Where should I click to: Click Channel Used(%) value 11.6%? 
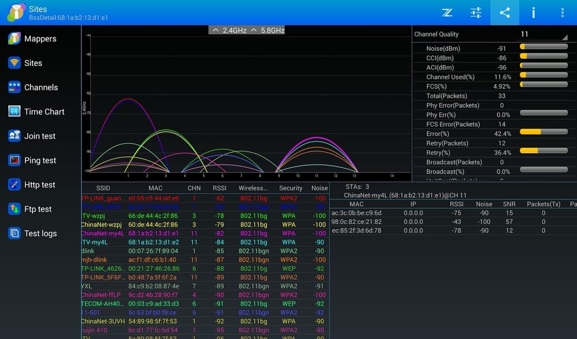[502, 77]
